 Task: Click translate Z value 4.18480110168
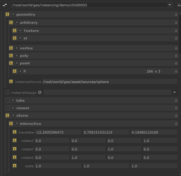coord(154,132)
